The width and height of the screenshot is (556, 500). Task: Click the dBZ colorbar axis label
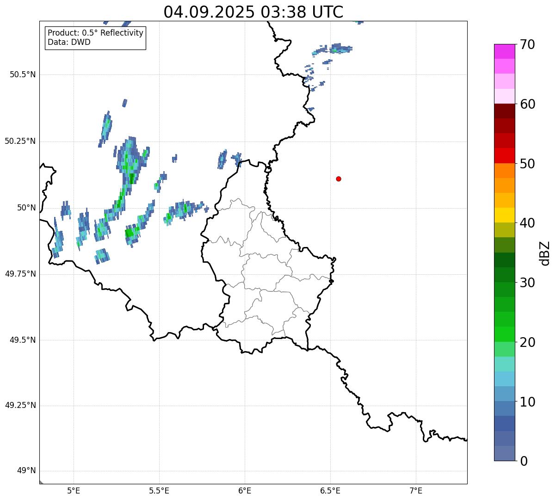click(545, 253)
